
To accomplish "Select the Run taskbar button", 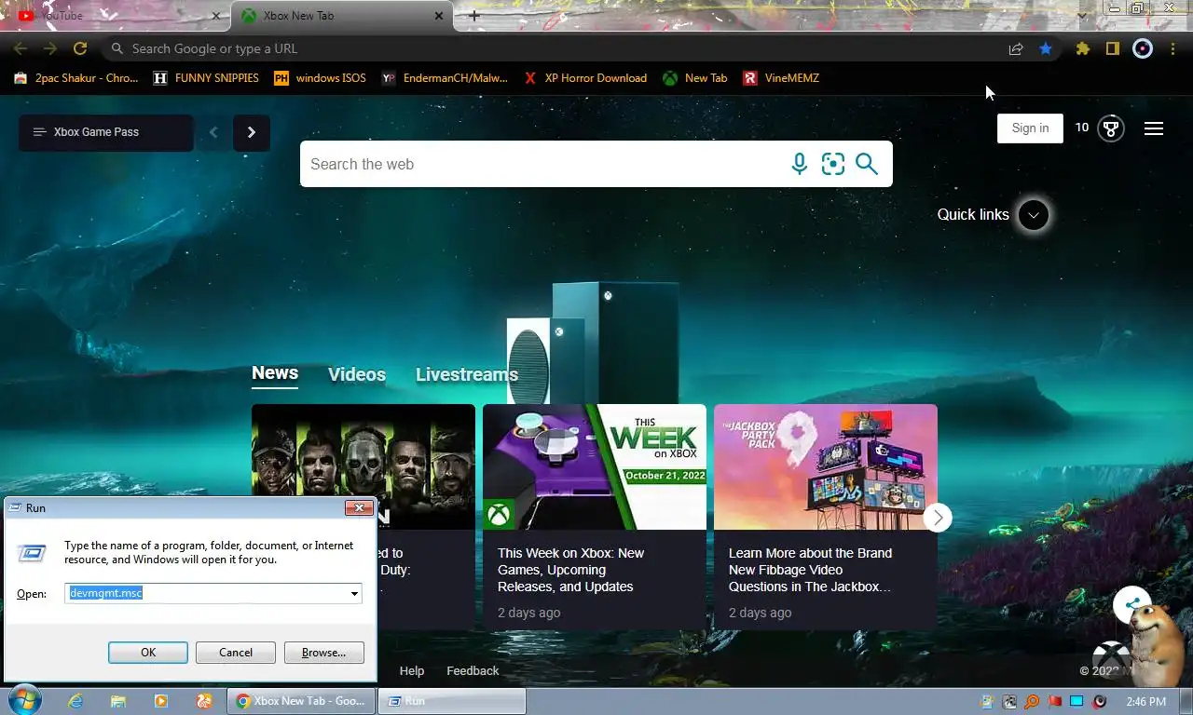I will tap(452, 701).
